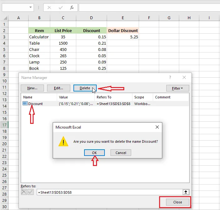This screenshot has height=210, width=220.
Task: Click the Insert Function fx icon
Action: point(72,8)
